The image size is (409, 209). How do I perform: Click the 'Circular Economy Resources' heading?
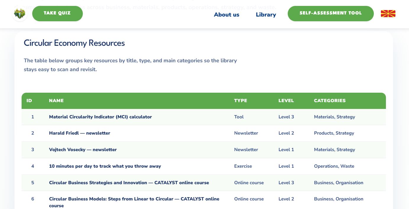(x=74, y=43)
